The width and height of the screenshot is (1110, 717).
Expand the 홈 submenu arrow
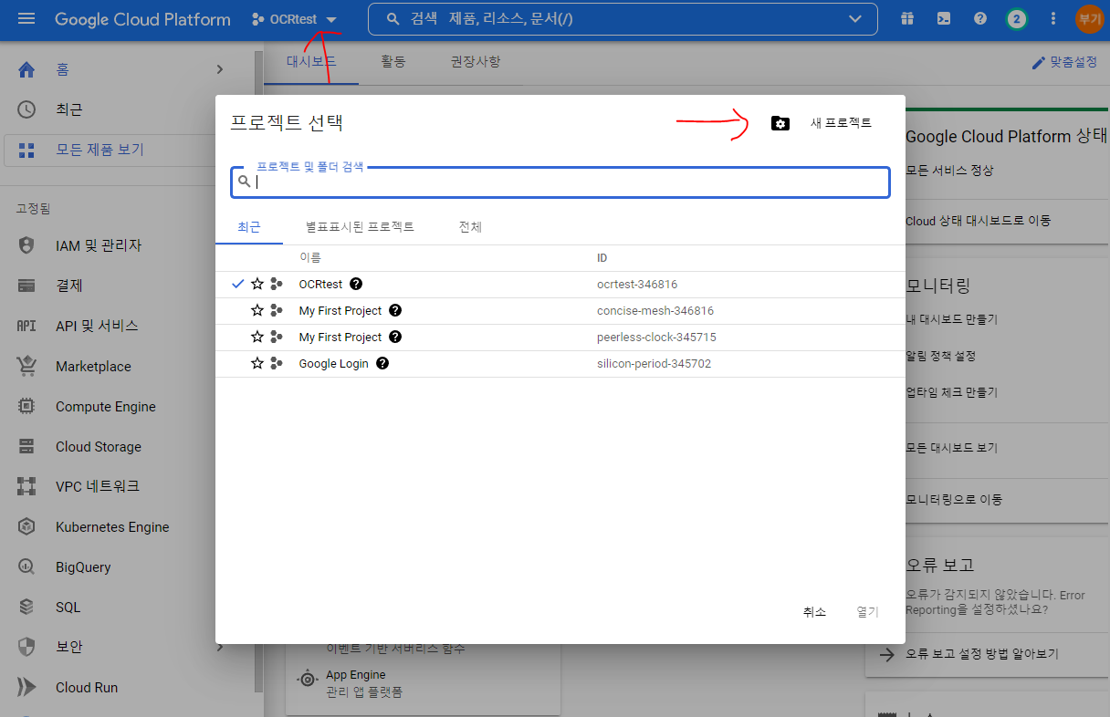(x=219, y=69)
